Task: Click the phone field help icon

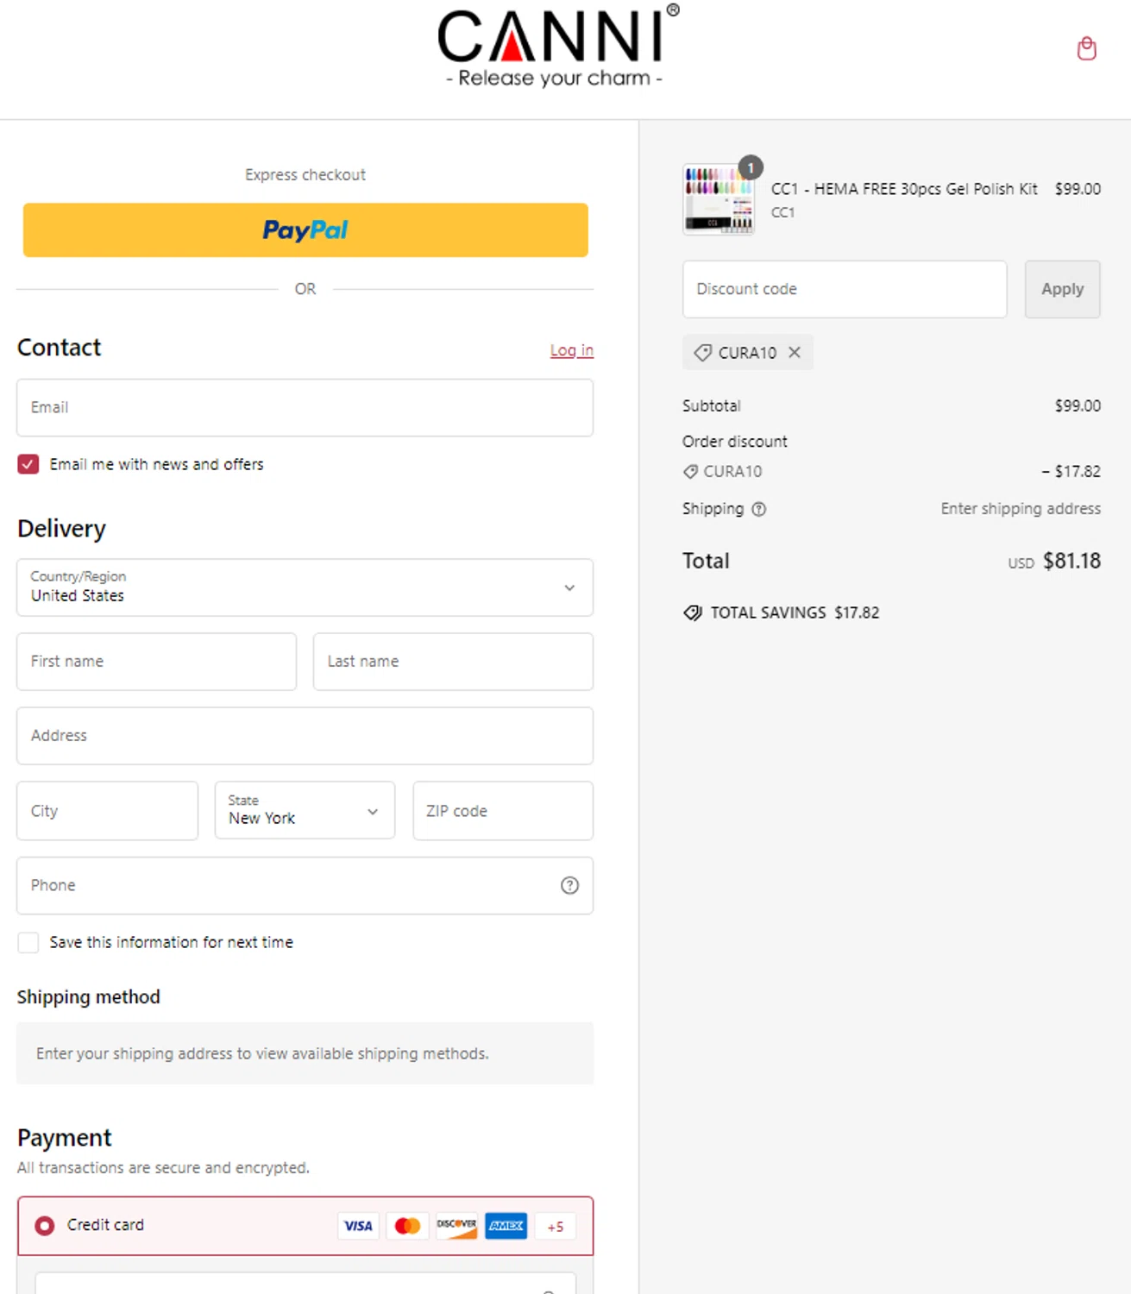Action: pyautogui.click(x=569, y=885)
